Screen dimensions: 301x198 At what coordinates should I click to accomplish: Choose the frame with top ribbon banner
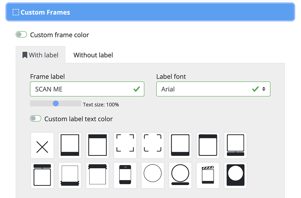tap(98, 175)
